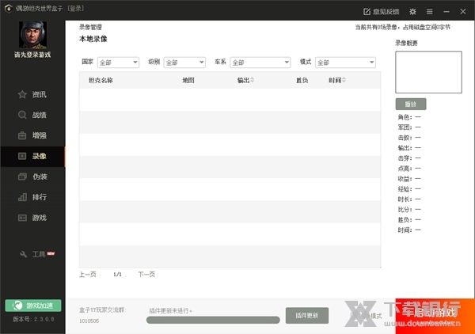Open the 游戏 section label
Screen dimensions: 475x334
pyautogui.click(x=40, y=218)
